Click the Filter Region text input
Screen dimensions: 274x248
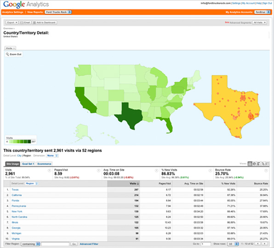55,244
